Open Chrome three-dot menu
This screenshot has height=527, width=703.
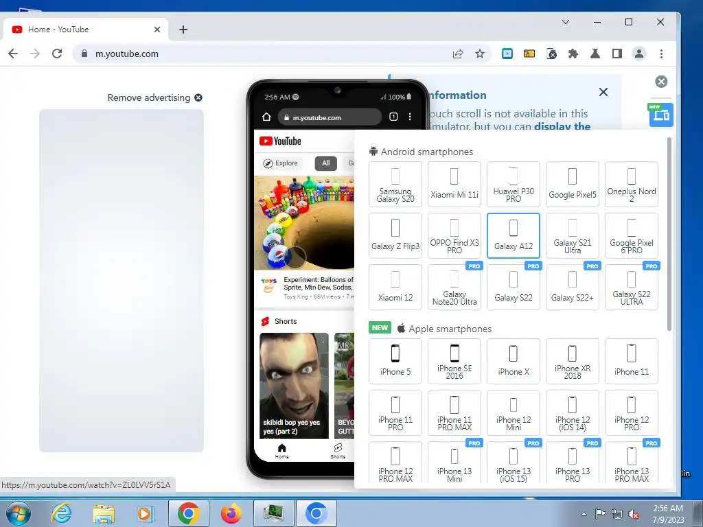[x=661, y=54]
